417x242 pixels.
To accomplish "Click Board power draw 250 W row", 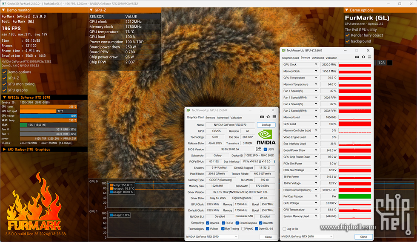I will coord(125,47).
